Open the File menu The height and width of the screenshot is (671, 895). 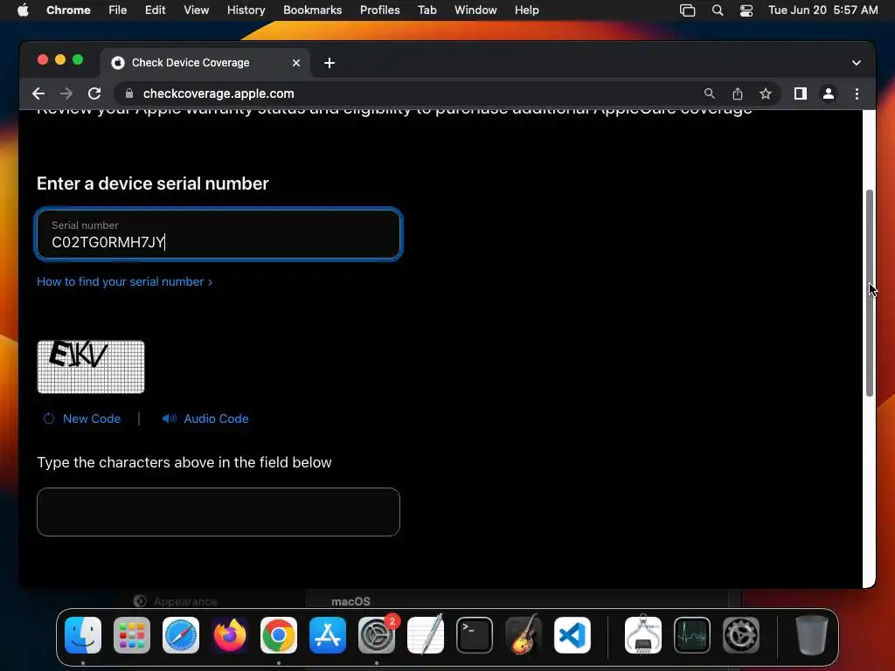118,10
